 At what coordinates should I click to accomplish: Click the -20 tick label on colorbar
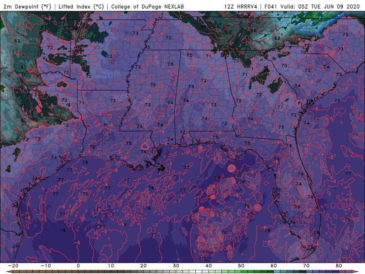click(13, 266)
